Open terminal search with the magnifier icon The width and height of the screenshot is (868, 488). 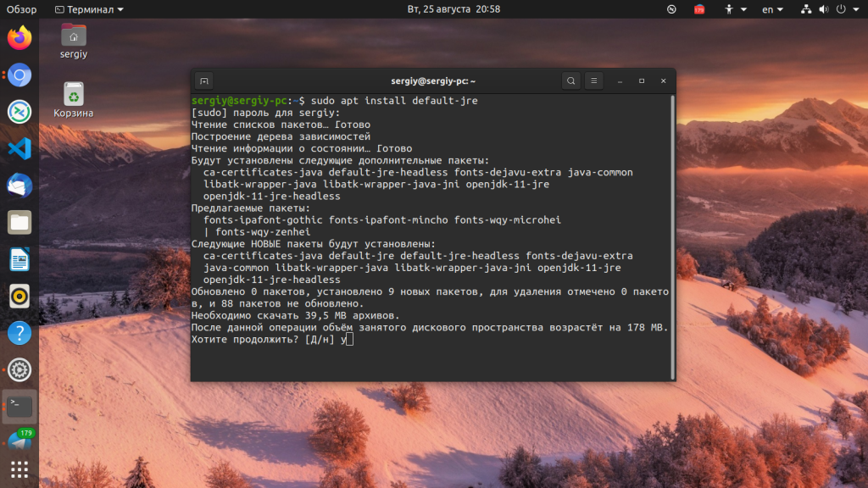tap(570, 80)
